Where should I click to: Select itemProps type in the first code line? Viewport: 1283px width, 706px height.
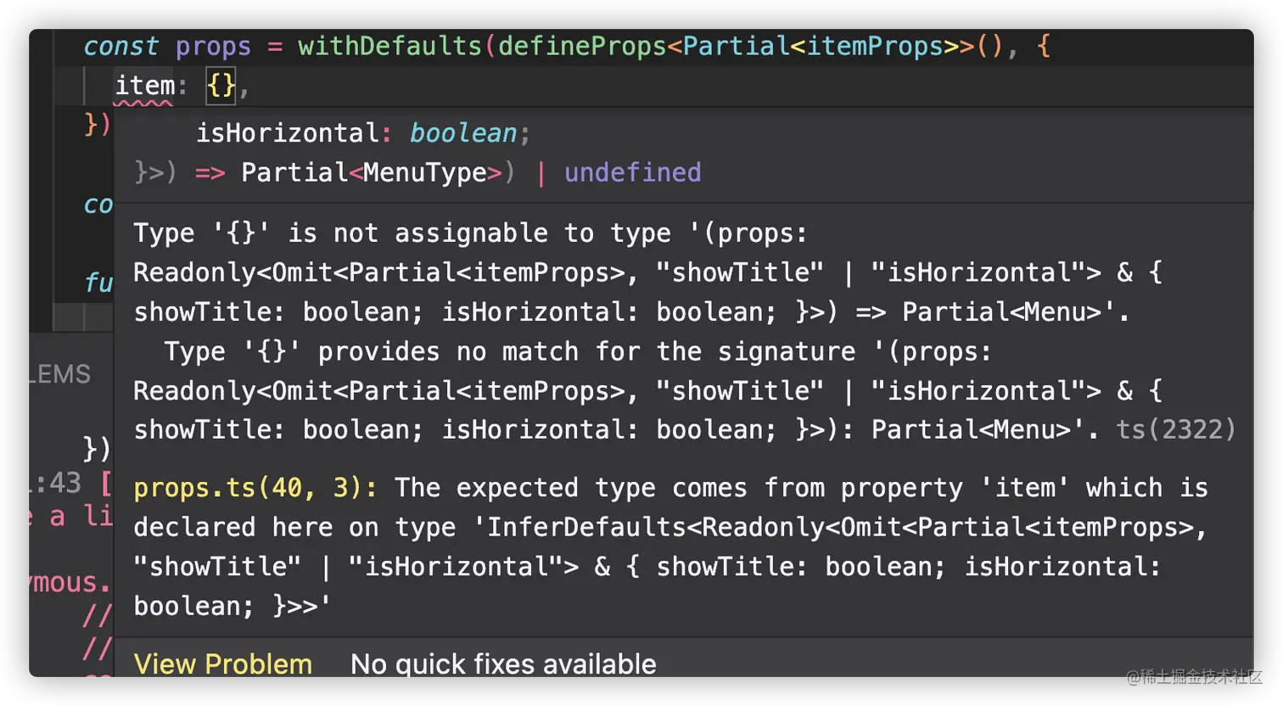click(875, 46)
